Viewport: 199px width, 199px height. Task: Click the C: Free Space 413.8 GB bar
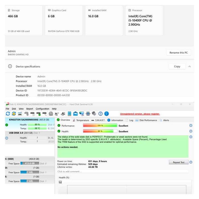(x=30, y=163)
